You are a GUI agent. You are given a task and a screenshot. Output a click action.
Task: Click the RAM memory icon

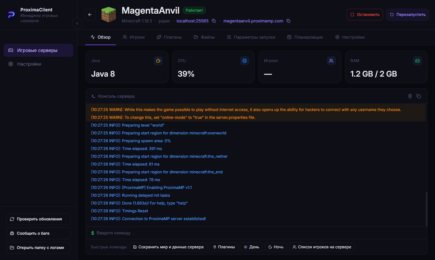tap(417, 61)
